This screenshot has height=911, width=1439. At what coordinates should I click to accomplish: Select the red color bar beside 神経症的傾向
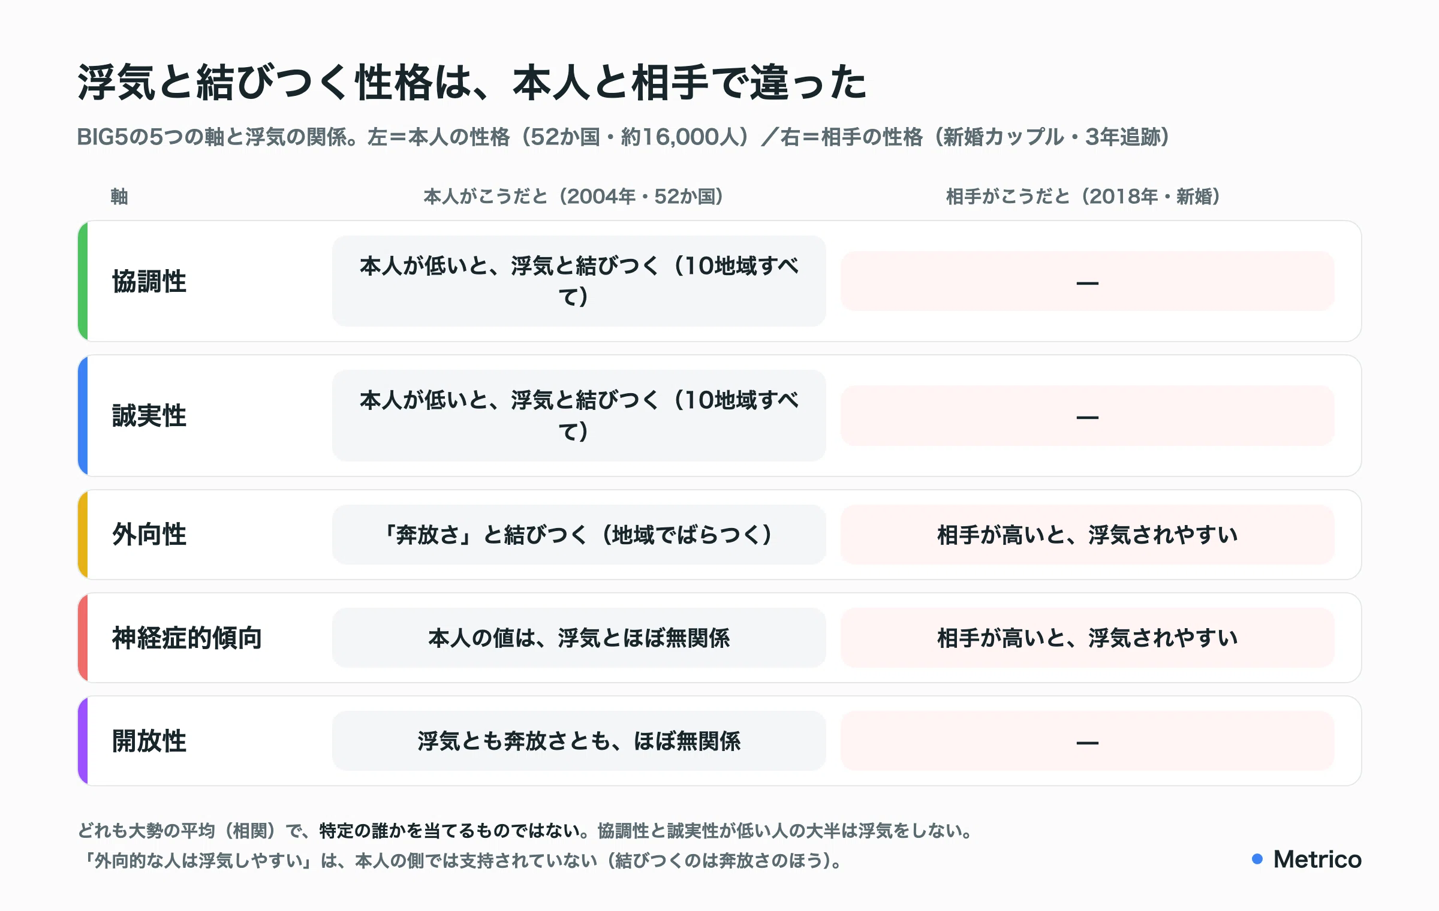pos(83,638)
